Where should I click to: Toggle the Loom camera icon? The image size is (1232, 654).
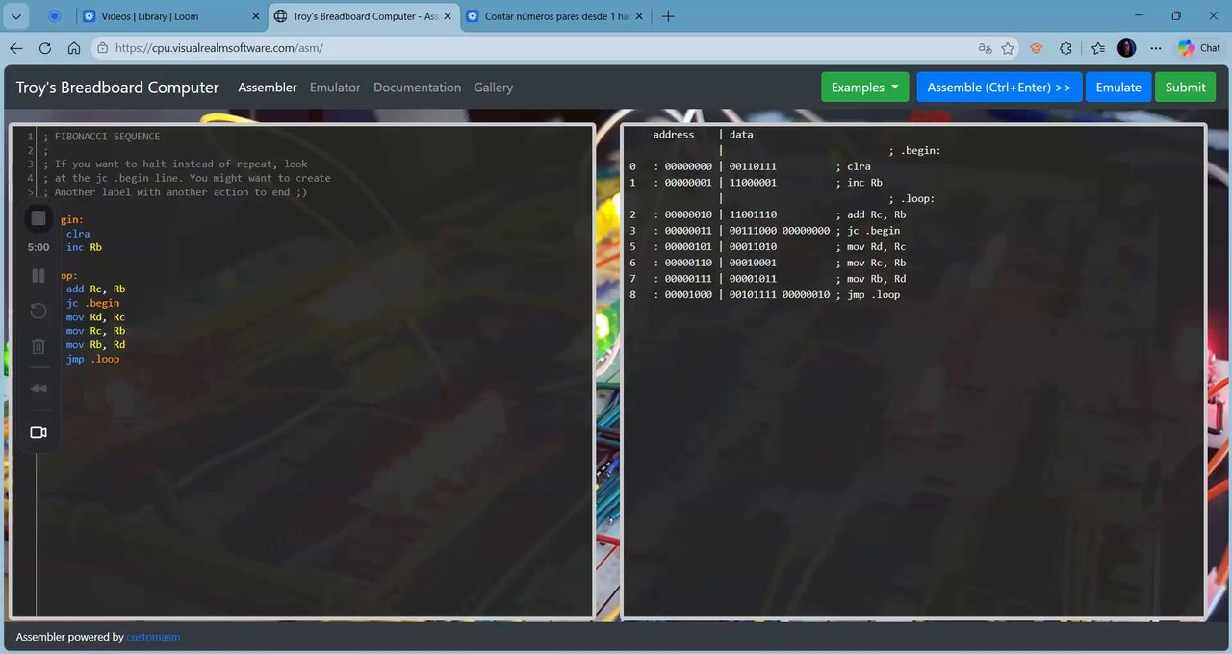coord(38,432)
